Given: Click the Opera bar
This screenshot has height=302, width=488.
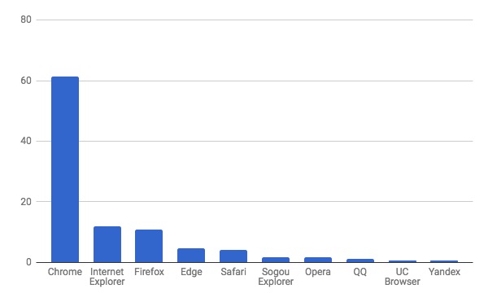Looking at the screenshot, I should tap(318, 260).
